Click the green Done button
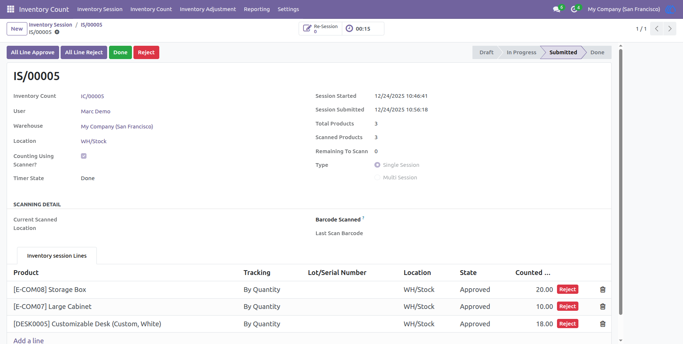Viewport: 683px width, 344px height. pos(120,52)
